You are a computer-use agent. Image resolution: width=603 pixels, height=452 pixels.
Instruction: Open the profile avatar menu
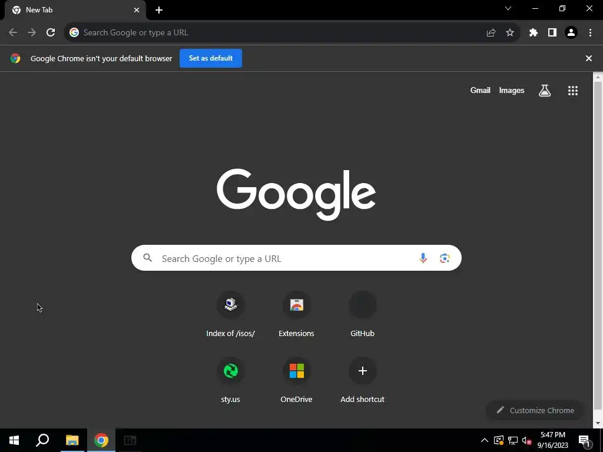(571, 33)
